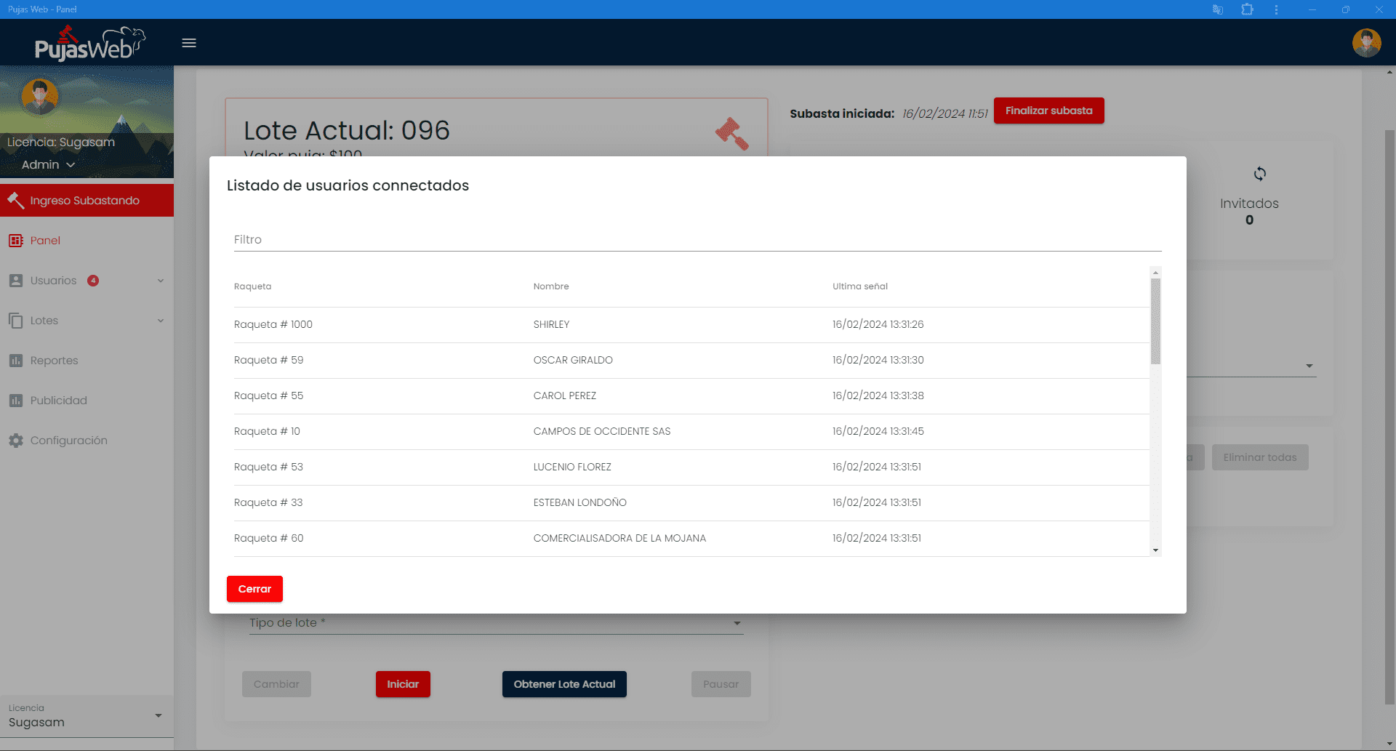The image size is (1396, 751).
Task: Close the connected users dialog with Cerrar
Action: click(x=254, y=589)
